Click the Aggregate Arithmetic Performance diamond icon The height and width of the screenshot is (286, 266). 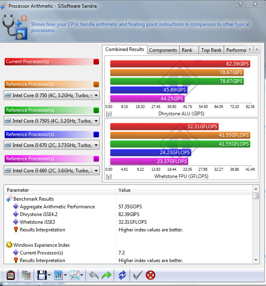[x=16, y=206]
